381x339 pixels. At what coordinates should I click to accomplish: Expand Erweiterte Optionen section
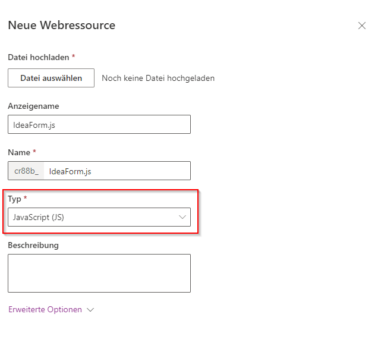click(x=45, y=310)
